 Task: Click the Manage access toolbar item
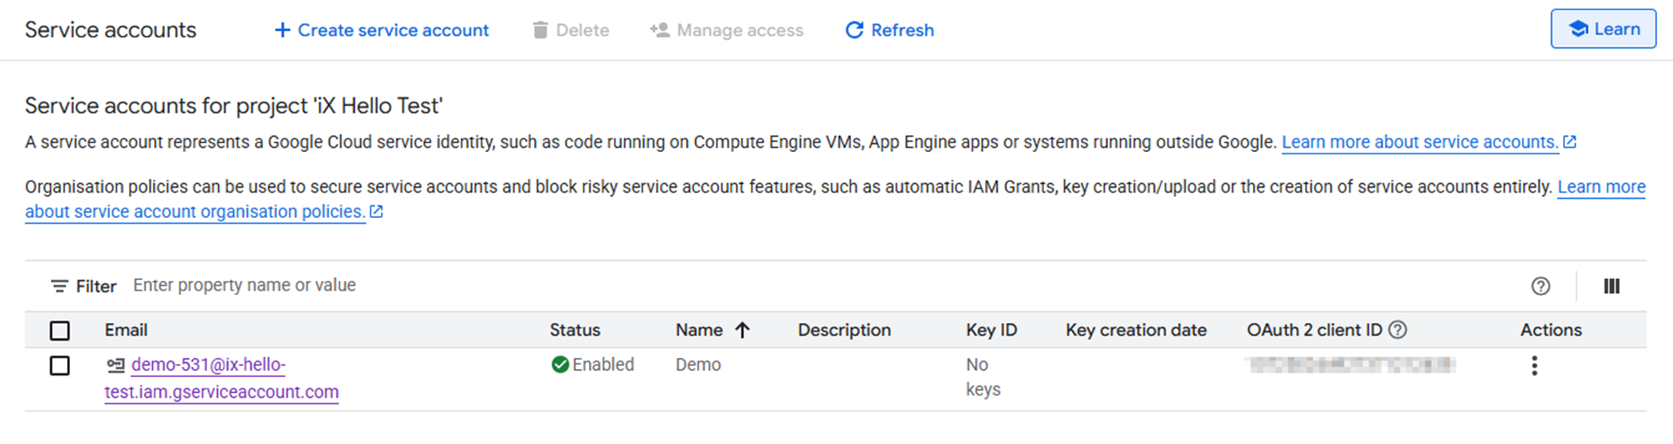(x=726, y=30)
